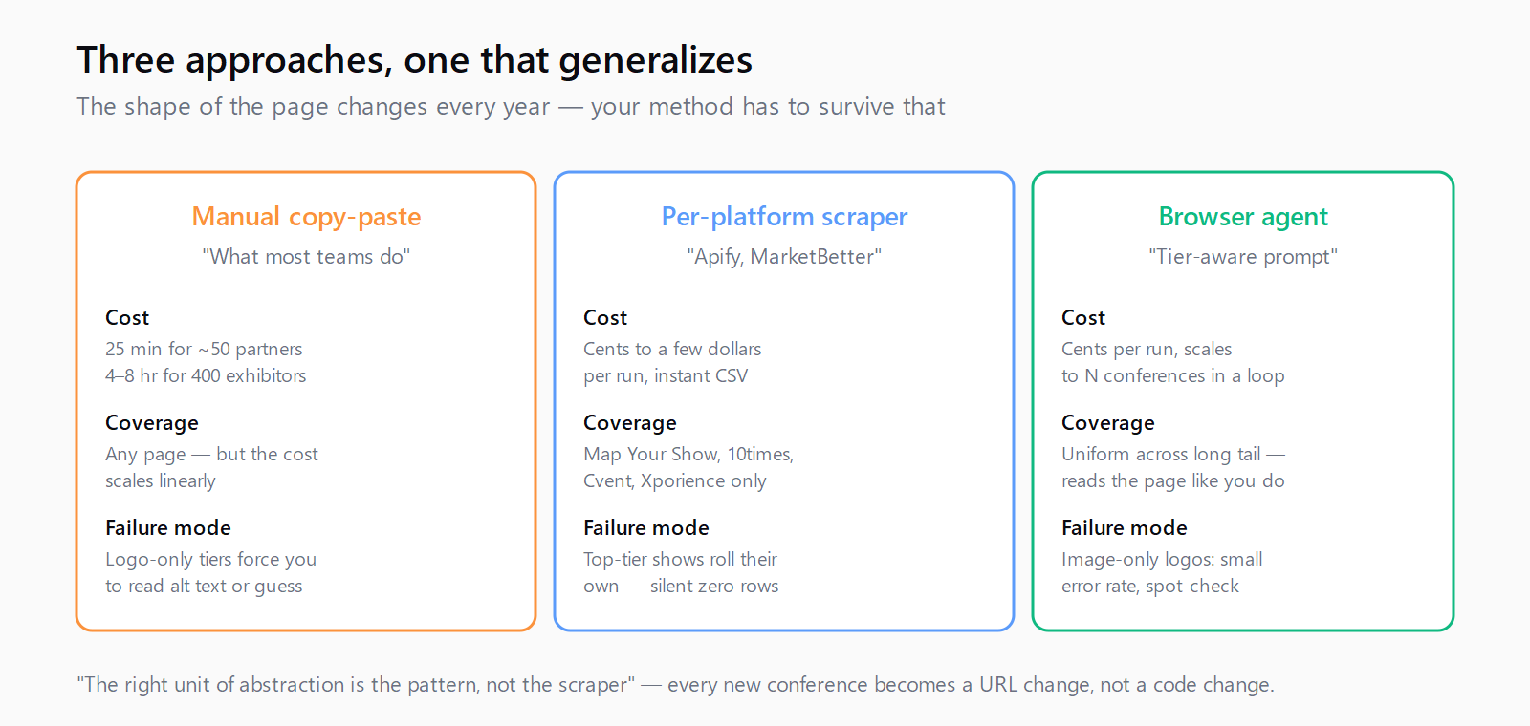Select the "Tier-aware prompt" quote text
The height and width of the screenshot is (726, 1530).
tap(1243, 257)
